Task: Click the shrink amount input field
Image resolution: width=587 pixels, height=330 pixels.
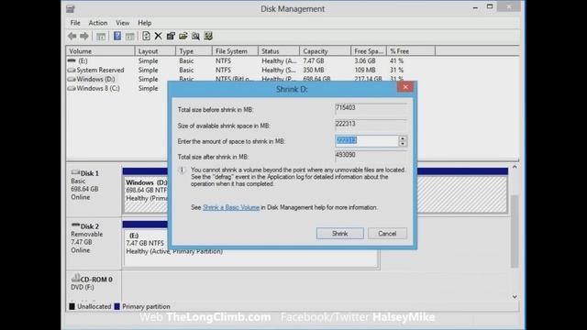Action: tap(367, 140)
